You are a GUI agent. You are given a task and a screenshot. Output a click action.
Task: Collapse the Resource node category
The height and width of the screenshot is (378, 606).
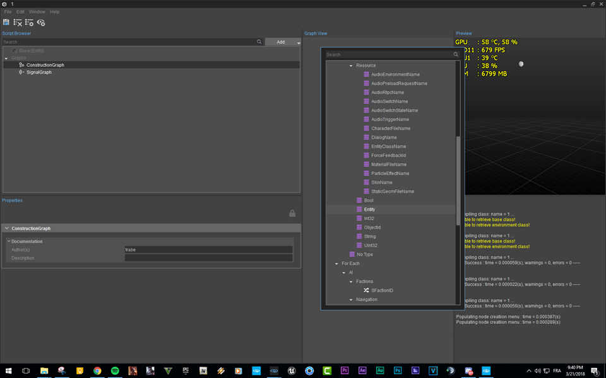pos(351,66)
